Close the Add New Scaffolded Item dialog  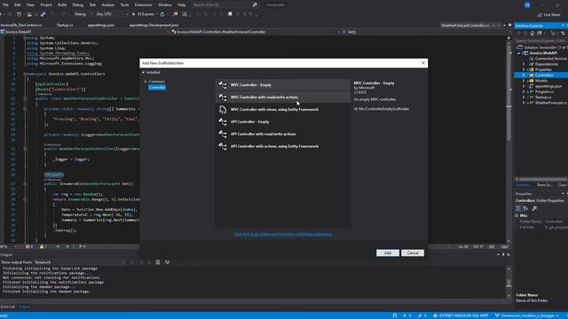pyautogui.click(x=423, y=63)
